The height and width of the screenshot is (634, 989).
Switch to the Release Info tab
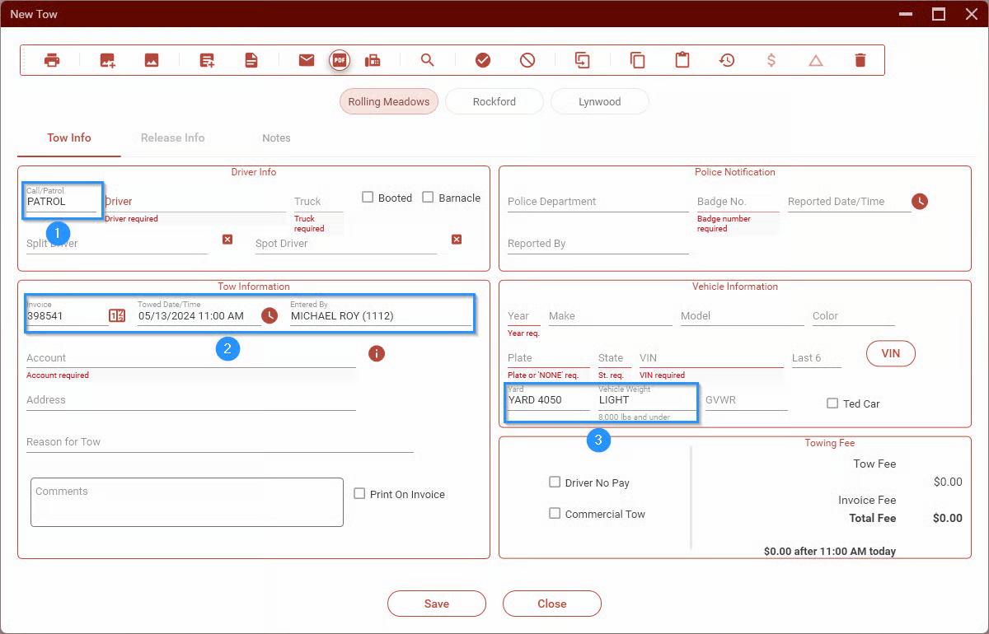(x=172, y=138)
